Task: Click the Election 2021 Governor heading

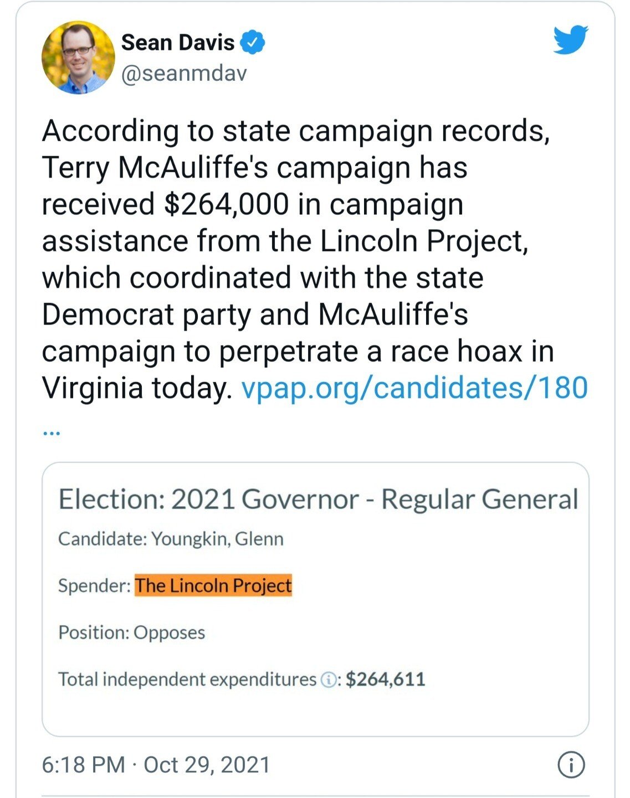Action: coord(318,500)
